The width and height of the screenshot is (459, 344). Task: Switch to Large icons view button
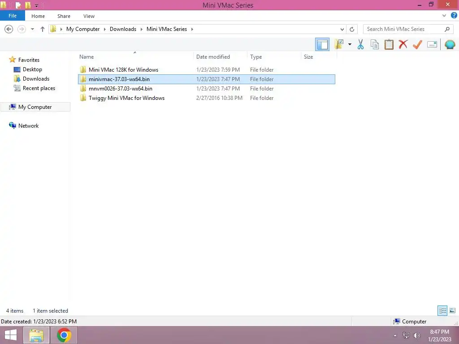pos(452,310)
